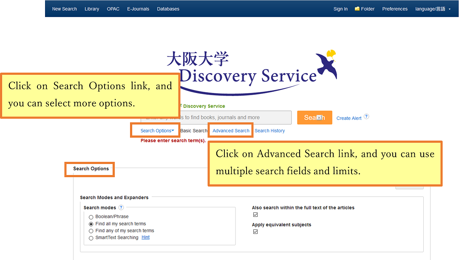Expand the language/言語 dropdown
The image size is (459, 260).
(x=433, y=9)
